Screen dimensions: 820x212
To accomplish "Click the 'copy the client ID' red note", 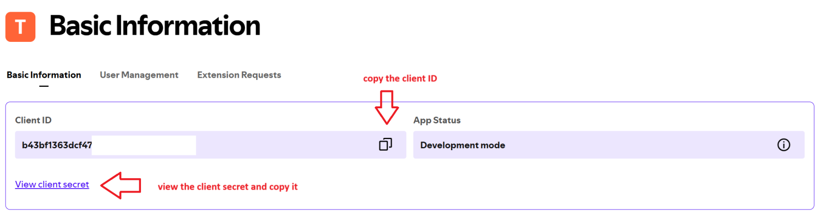I will pyautogui.click(x=400, y=78).
